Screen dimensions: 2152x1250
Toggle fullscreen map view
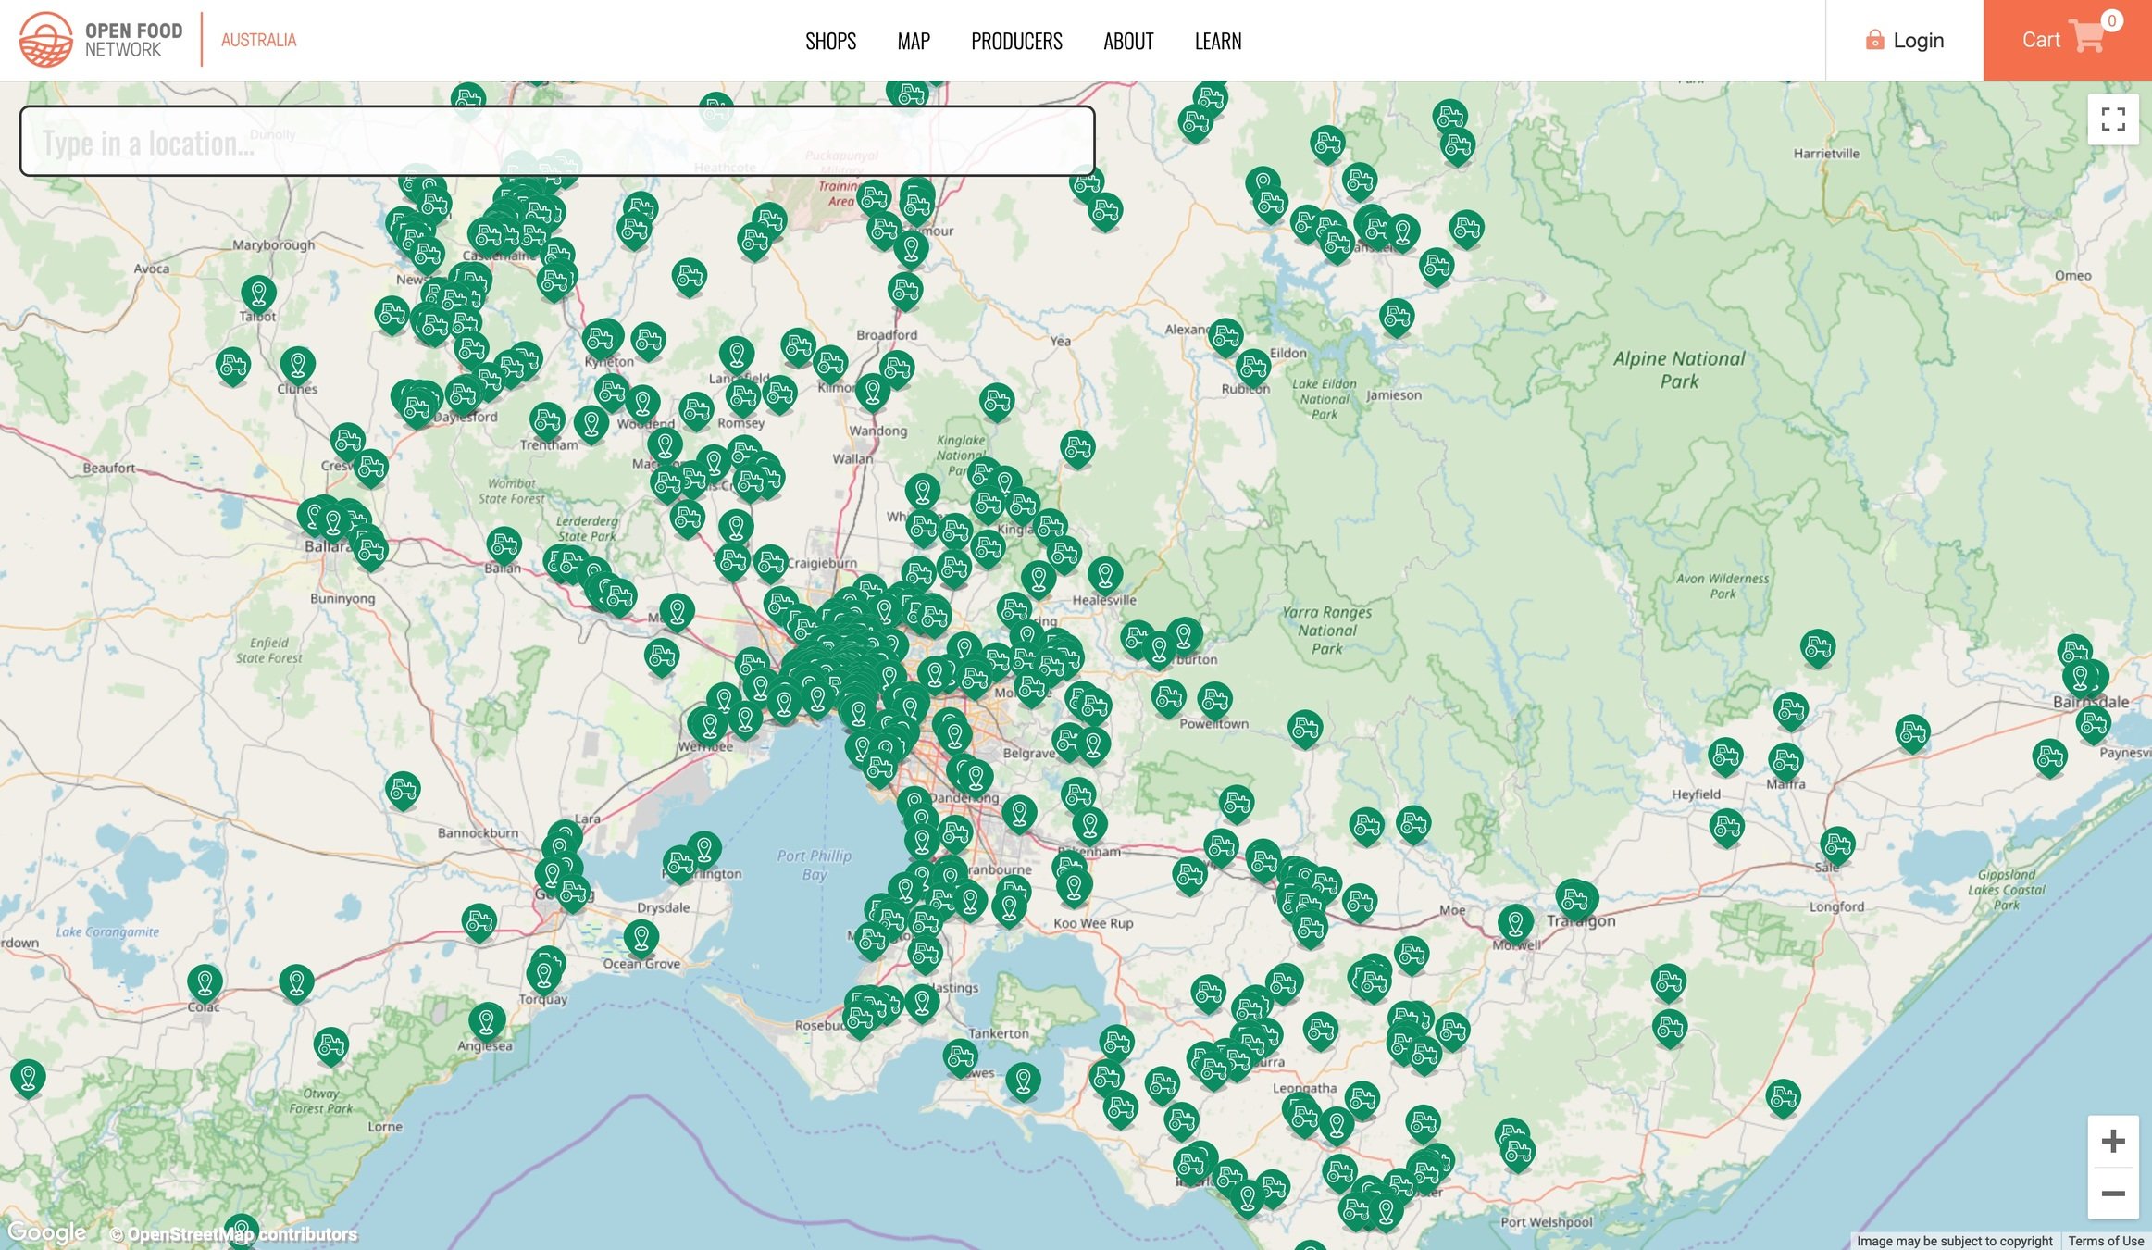coord(2112,119)
